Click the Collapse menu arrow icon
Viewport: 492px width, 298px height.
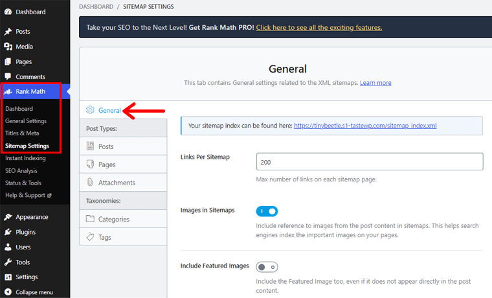coord(8,292)
